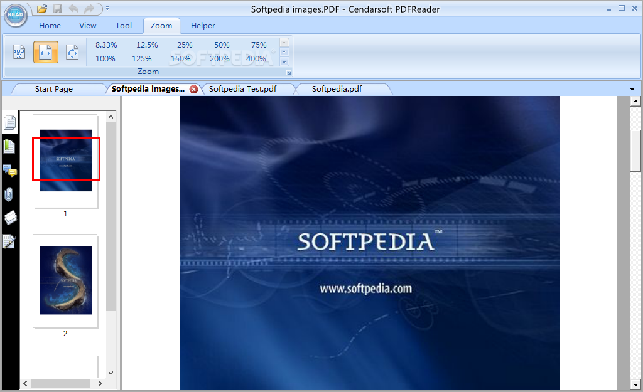Switch to the Softpedia Test.pdf tab

click(243, 89)
